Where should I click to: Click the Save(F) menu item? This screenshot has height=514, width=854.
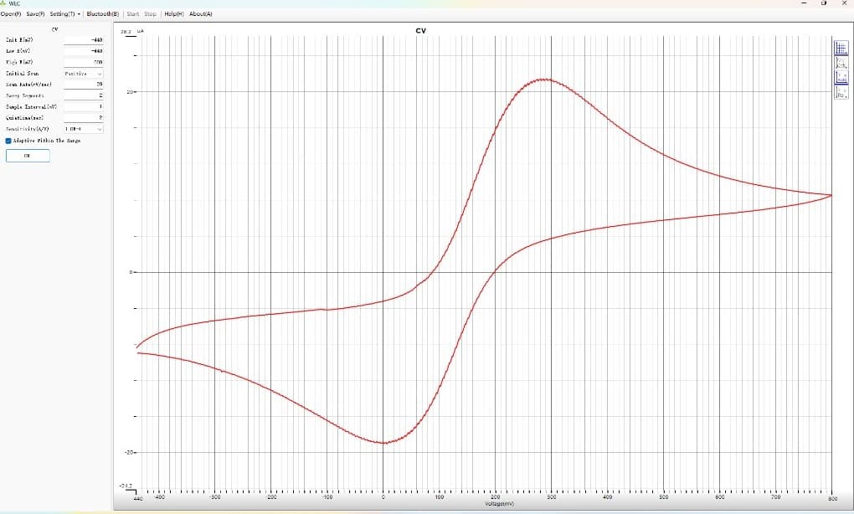(35, 13)
